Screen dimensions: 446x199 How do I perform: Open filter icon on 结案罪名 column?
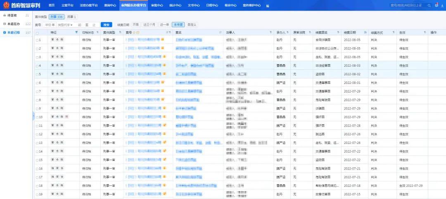pyautogui.click(x=338, y=32)
